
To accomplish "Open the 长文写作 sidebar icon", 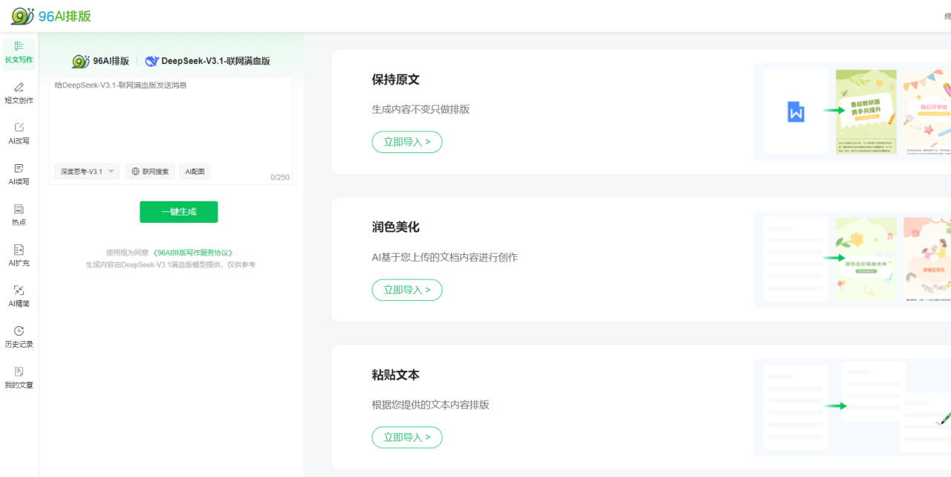I will tap(19, 47).
